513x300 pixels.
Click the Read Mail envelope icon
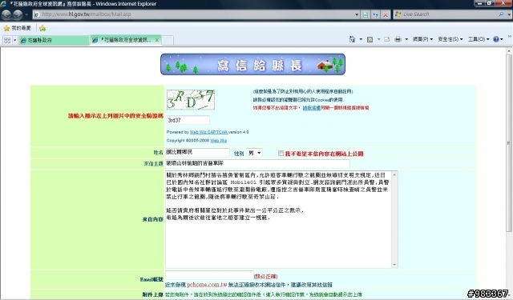[x=386, y=39]
